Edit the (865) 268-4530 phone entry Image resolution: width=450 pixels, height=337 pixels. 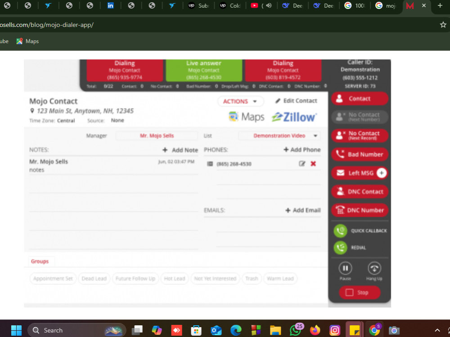coord(302,164)
